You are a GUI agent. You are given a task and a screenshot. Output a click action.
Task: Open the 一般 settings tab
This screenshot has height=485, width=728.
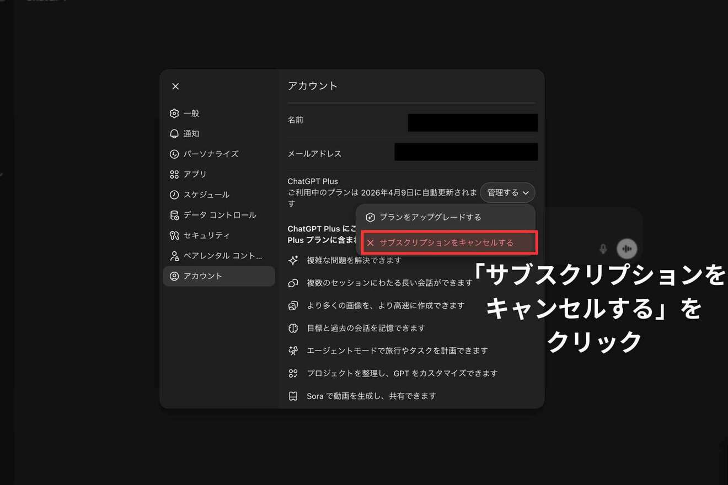219,114
